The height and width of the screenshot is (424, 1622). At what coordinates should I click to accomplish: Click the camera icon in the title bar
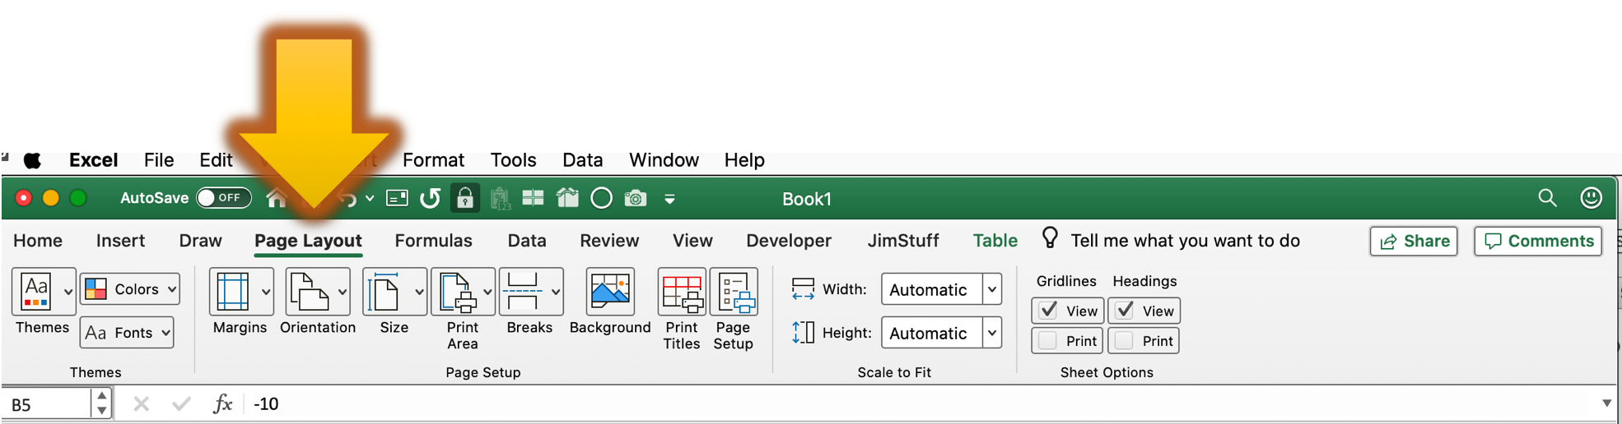(636, 198)
